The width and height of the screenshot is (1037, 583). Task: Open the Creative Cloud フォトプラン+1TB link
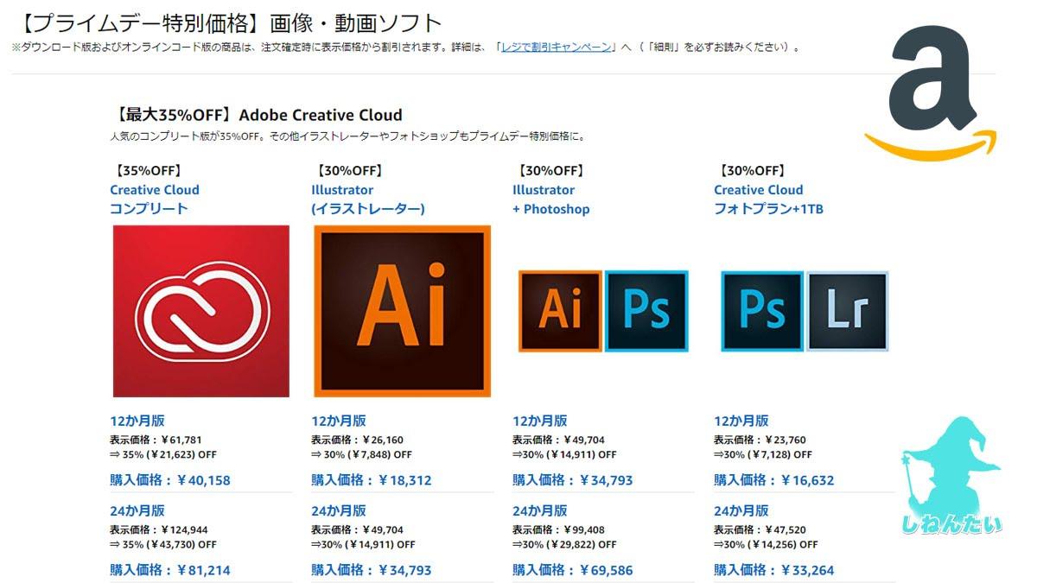pos(768,200)
